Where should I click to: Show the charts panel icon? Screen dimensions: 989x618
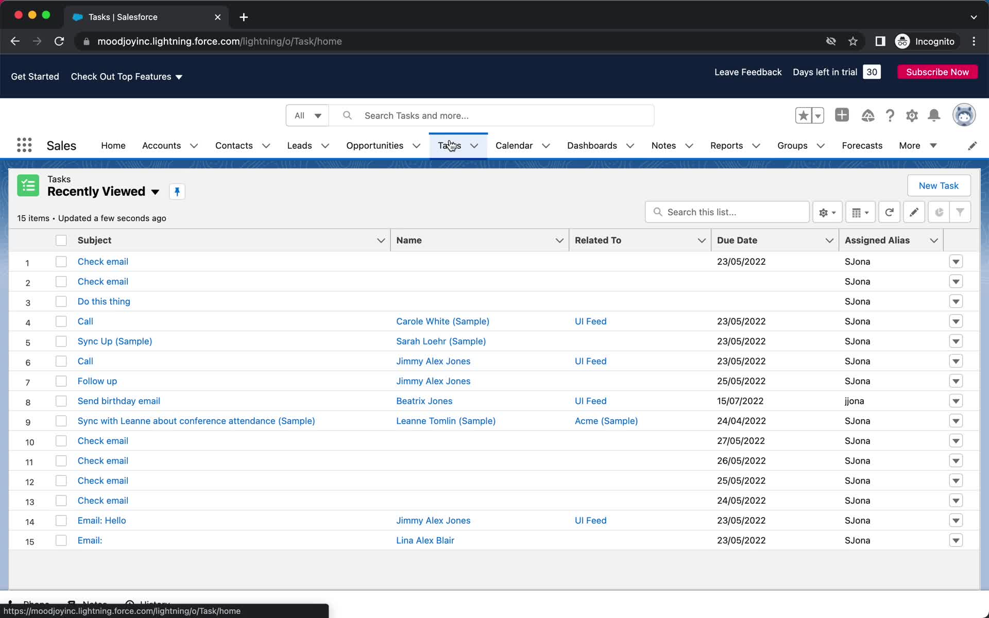939,212
